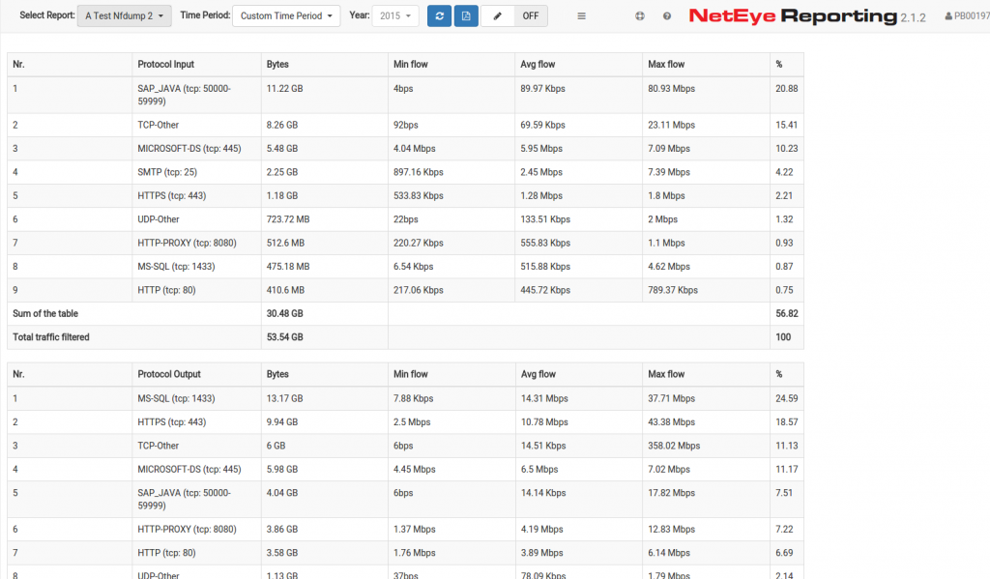Screen dimensions: 990x579
Task: Click the globe icon in the header
Action: coord(640,16)
